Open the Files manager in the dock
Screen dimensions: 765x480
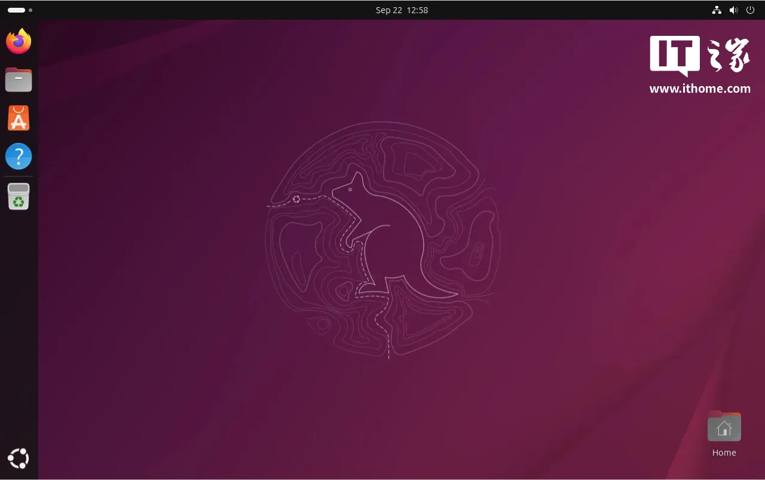[x=19, y=80]
